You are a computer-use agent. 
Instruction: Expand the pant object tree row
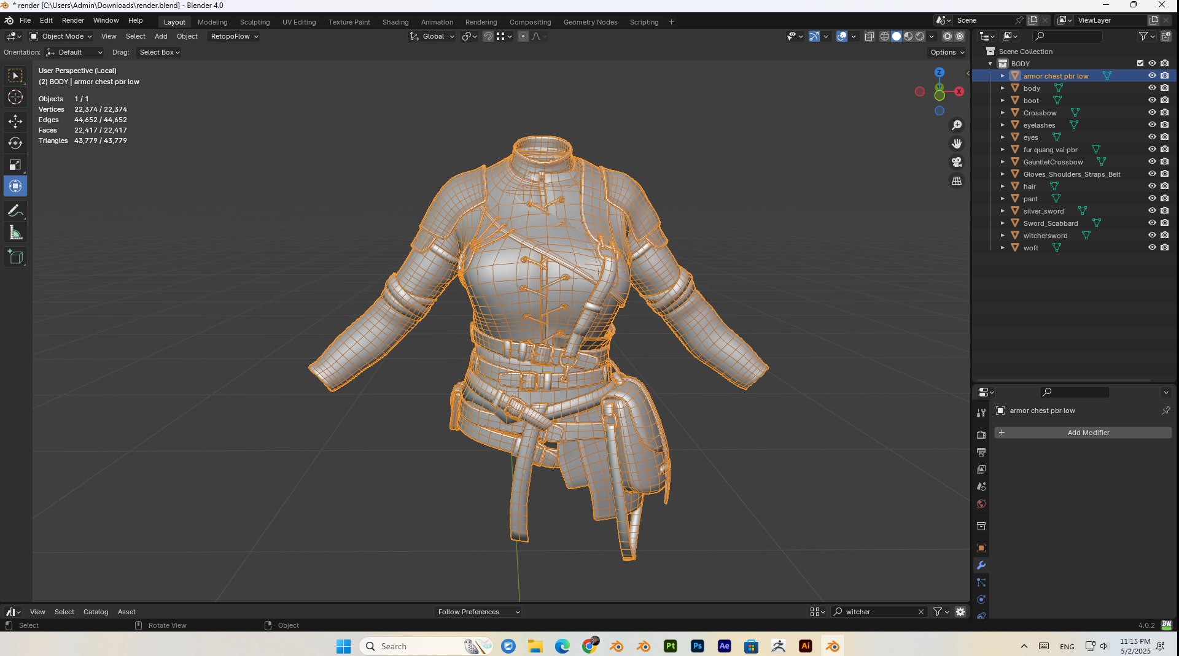(1002, 198)
